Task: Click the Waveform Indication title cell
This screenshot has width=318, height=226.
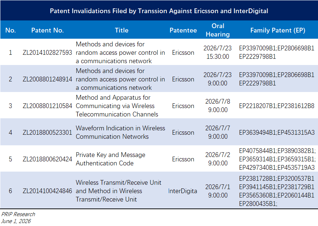Action: [x=120, y=132]
